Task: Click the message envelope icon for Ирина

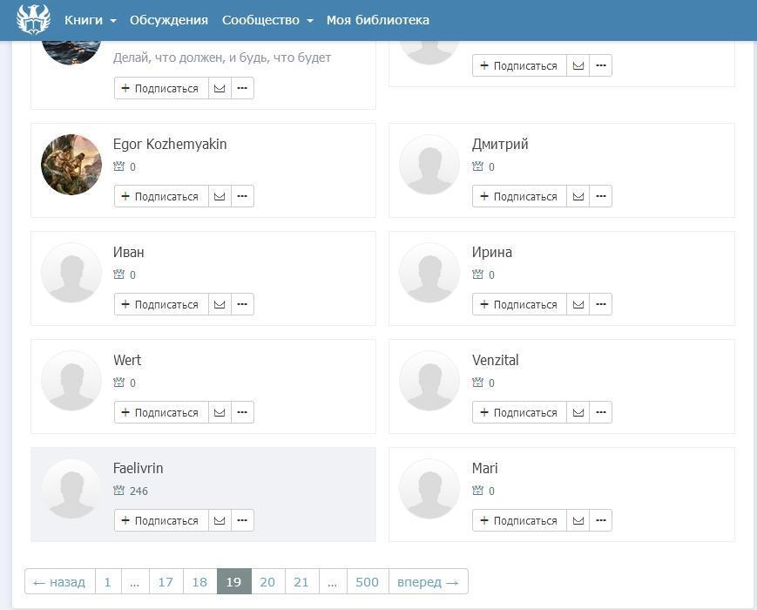Action: (x=578, y=305)
